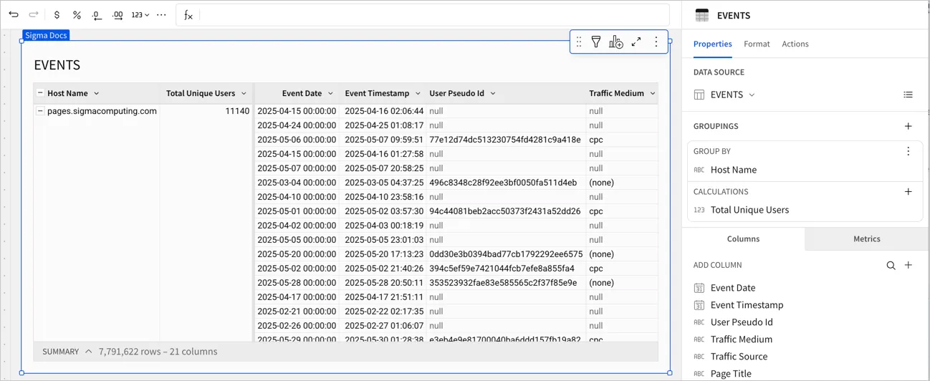The image size is (930, 381).
Task: Open Event Date column dropdown
Action: pos(330,94)
